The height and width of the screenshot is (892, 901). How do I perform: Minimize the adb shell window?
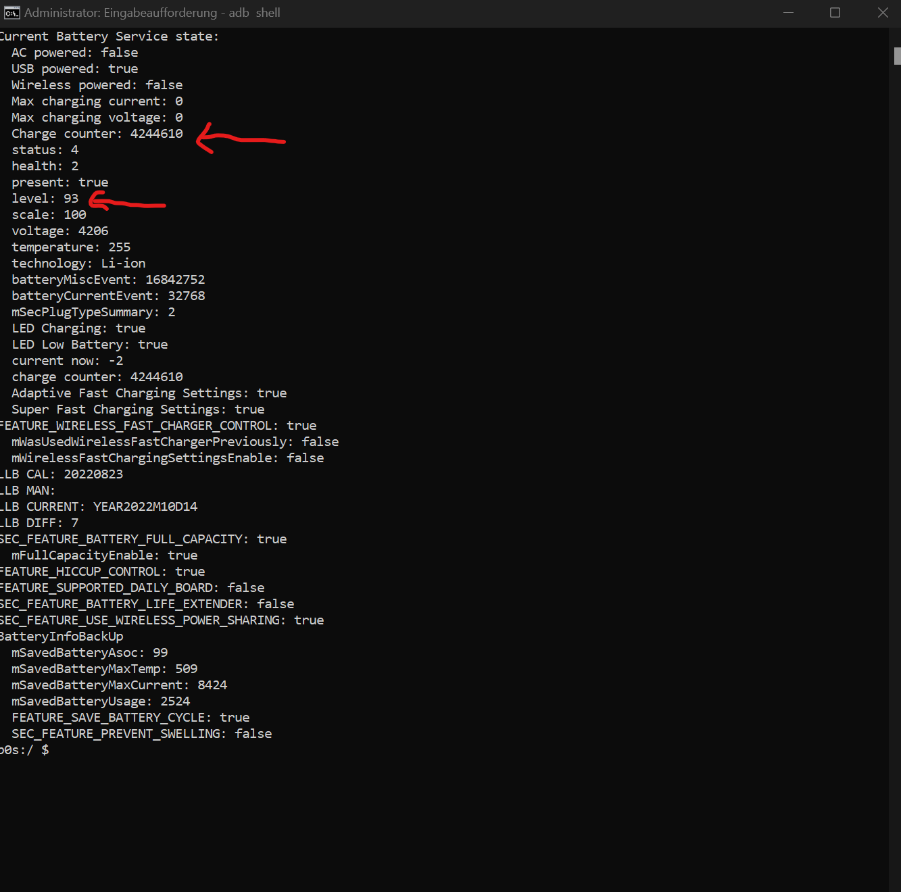(788, 13)
